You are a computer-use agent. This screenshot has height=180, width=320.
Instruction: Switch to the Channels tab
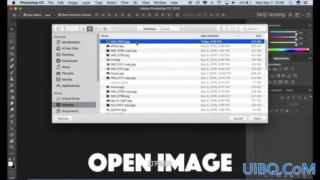(x=276, y=90)
